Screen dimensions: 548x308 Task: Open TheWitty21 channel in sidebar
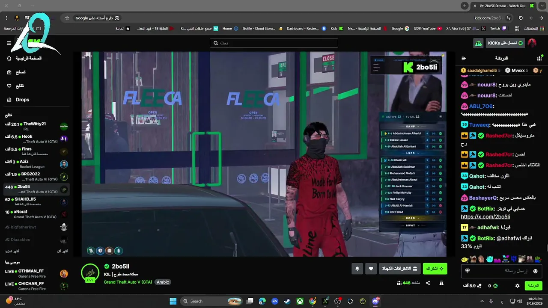click(x=36, y=126)
